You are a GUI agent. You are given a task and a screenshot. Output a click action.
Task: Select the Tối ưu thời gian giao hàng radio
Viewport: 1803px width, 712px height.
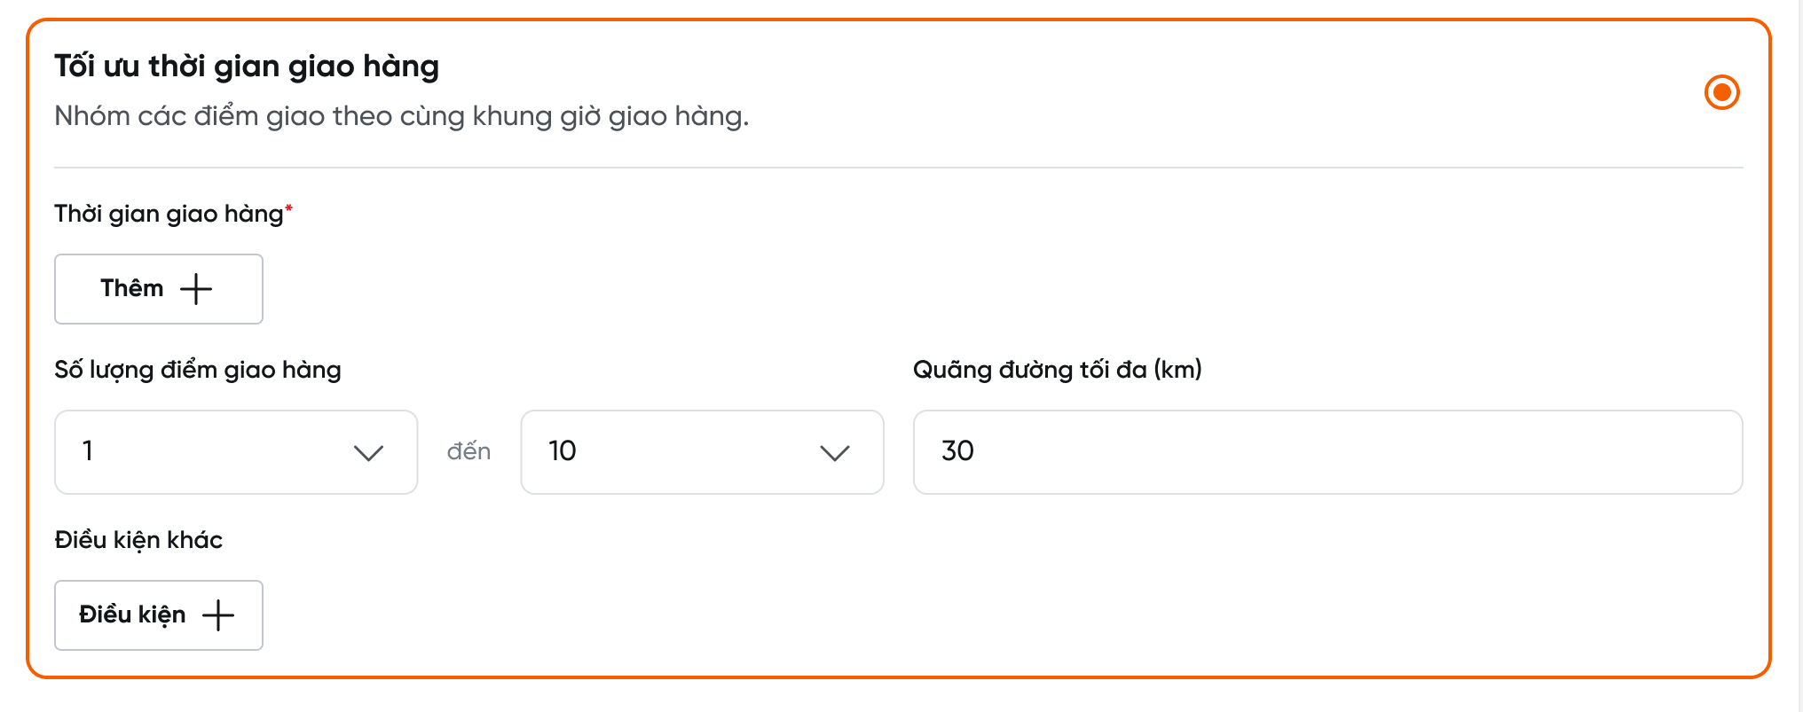(1721, 92)
